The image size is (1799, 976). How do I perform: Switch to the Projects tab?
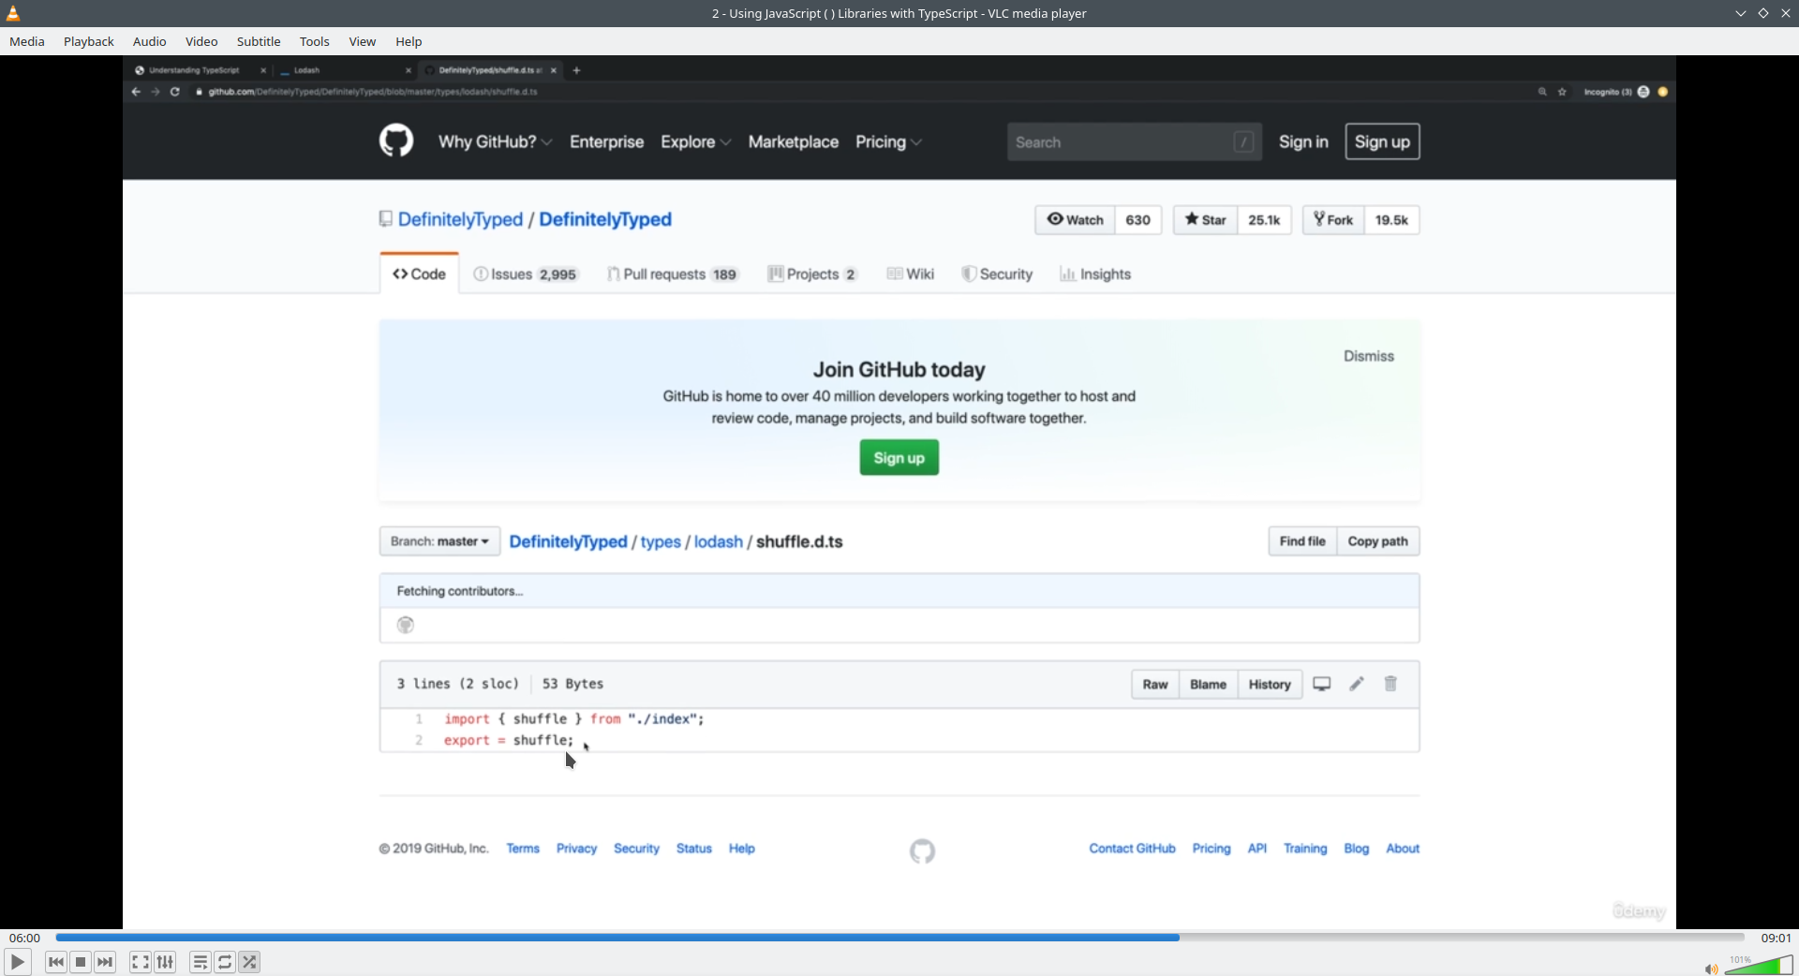click(811, 274)
